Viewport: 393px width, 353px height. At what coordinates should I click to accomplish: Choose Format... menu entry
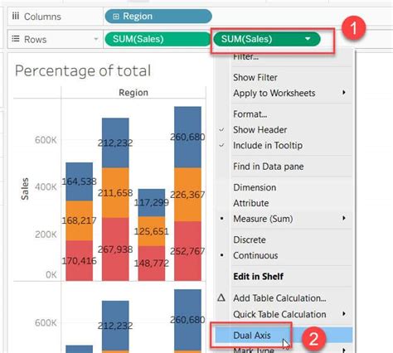250,114
